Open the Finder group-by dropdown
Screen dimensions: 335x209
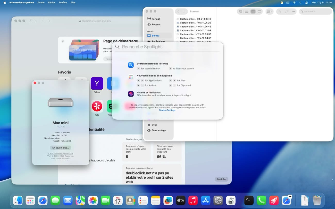coord(269,12)
